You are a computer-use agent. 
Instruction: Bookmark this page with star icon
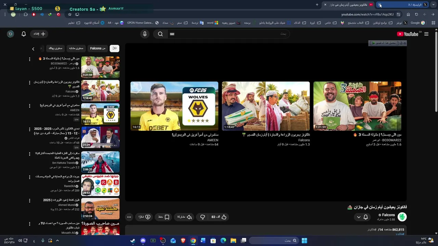[70, 14]
